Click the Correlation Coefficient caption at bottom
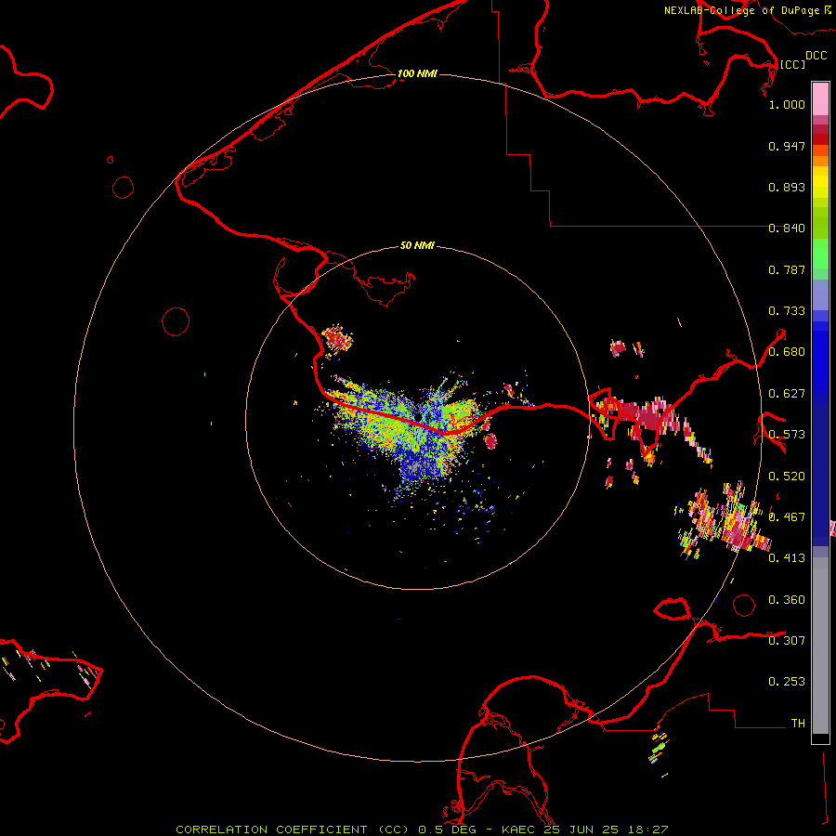 tap(422, 829)
